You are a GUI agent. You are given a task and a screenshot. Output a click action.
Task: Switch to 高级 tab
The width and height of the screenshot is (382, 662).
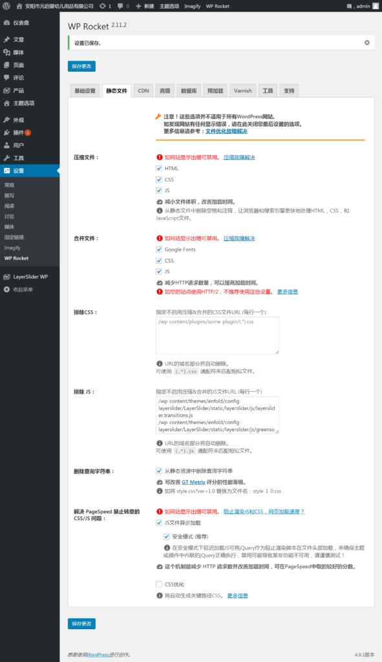click(x=165, y=91)
